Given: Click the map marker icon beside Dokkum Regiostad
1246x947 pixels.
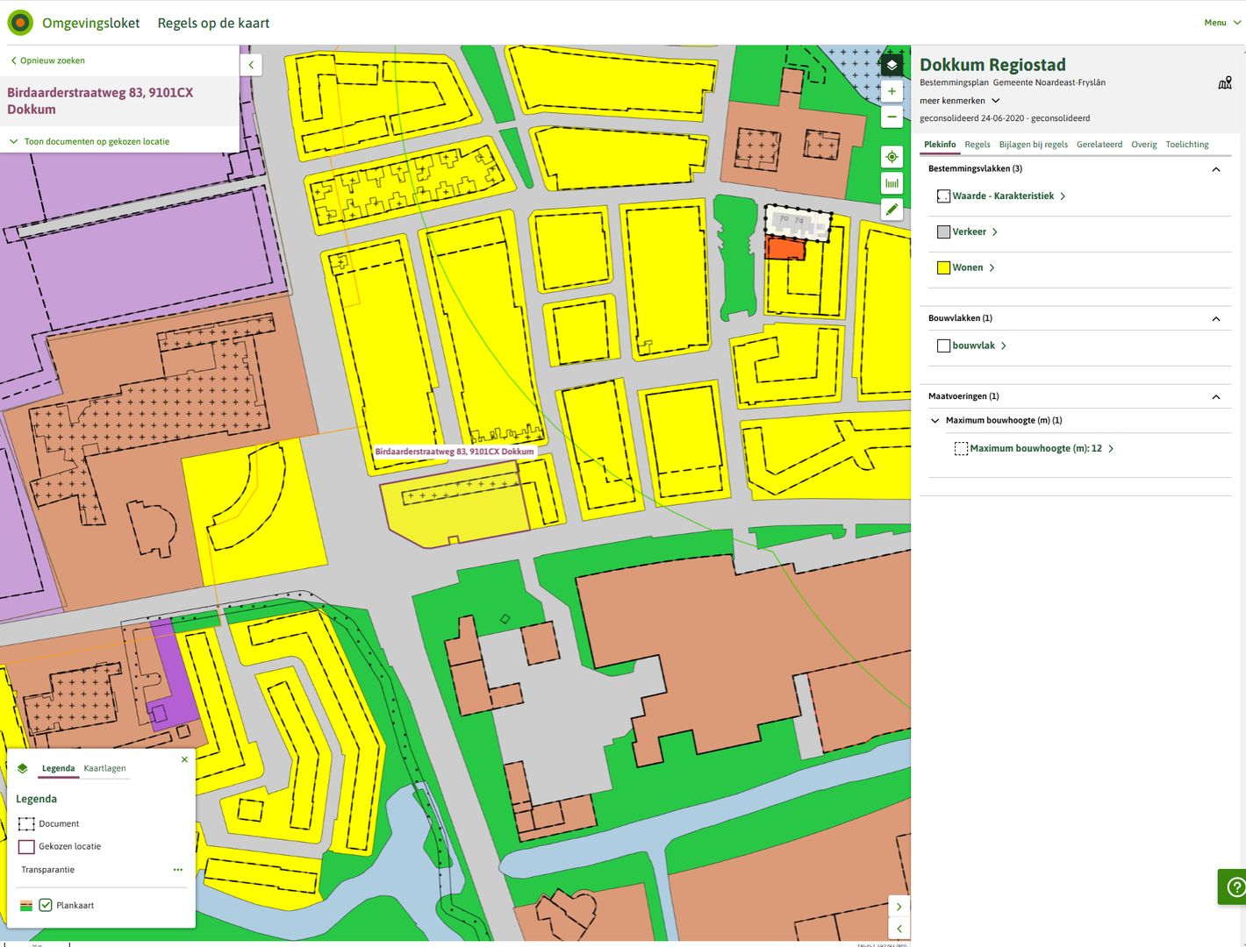Looking at the screenshot, I should (x=1225, y=83).
